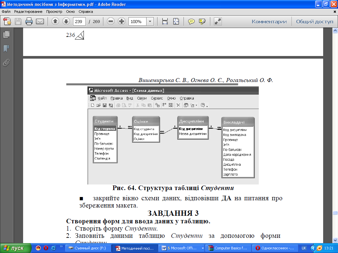Switch to Одноклассники Opera taskbar item

click(x=275, y=248)
